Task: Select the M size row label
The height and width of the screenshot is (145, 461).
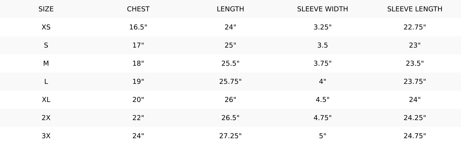Action: point(46,63)
